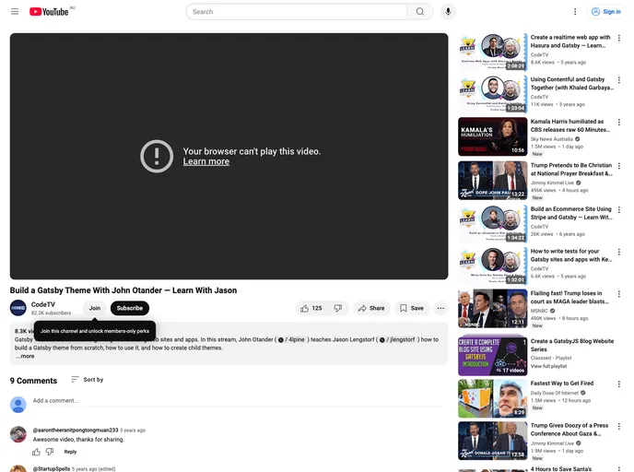The image size is (634, 472).
Task: Play Trump Pretends to Be Christian thumbnail
Action: [x=492, y=181]
